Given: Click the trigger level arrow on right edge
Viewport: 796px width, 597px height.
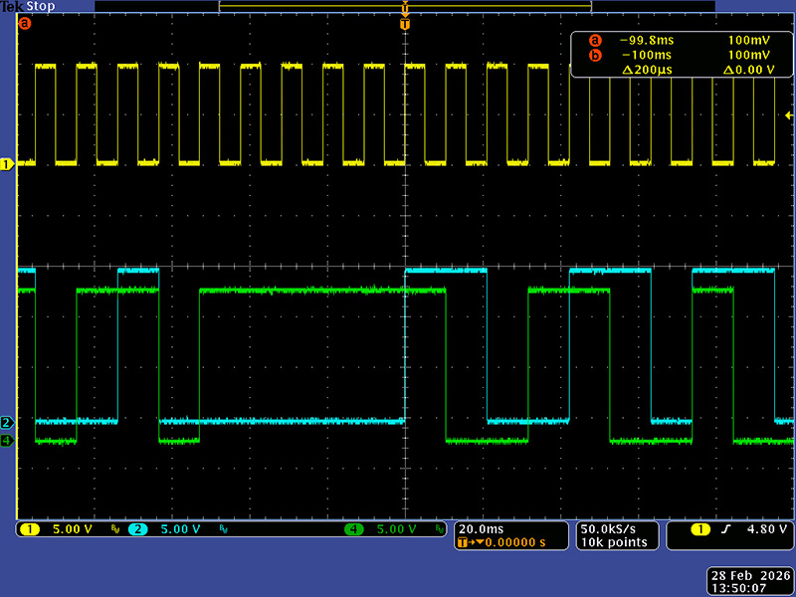Looking at the screenshot, I should (789, 115).
